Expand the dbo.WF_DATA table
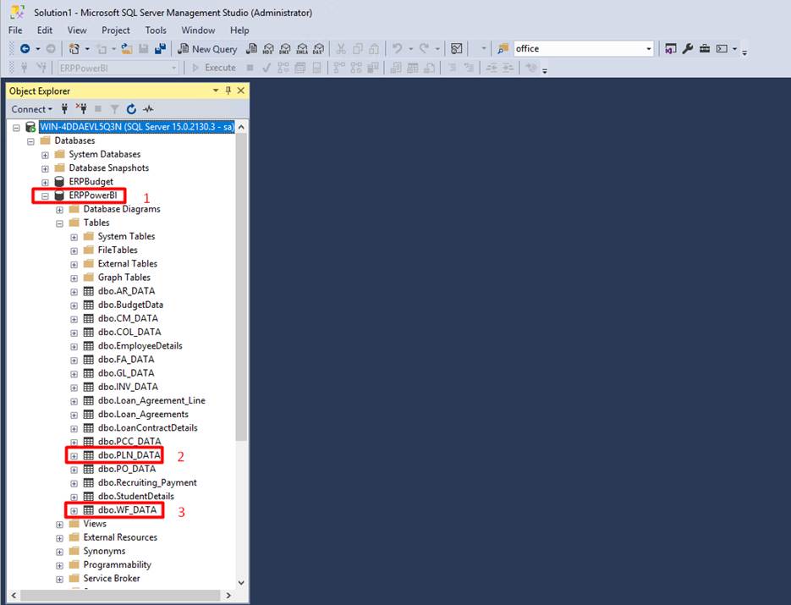This screenshot has height=605, width=791. point(74,510)
